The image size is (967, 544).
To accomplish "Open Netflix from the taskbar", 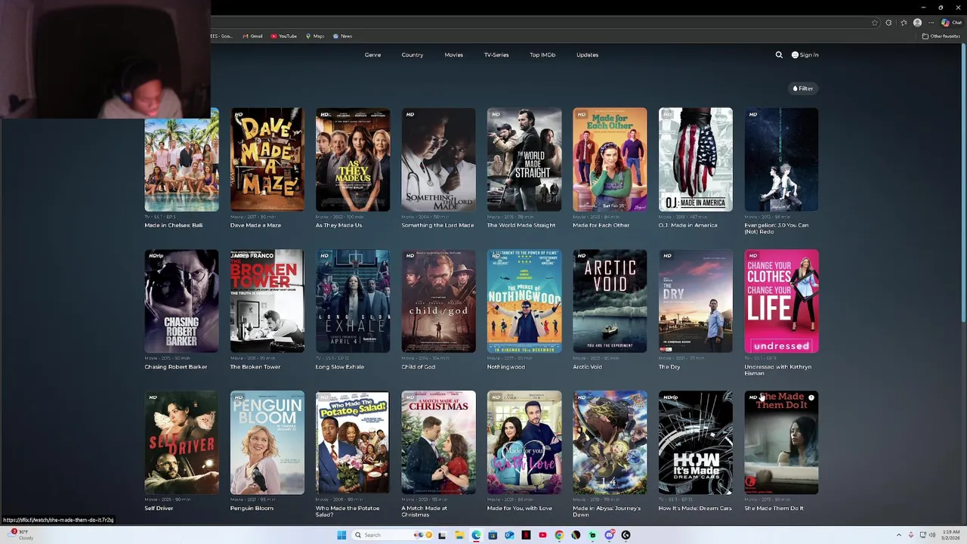I will pos(526,535).
